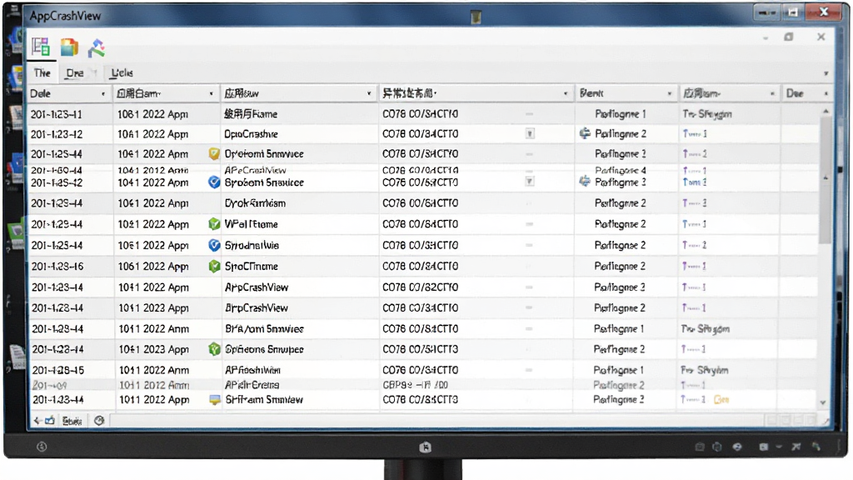
Task: Click the icon centered in the title bar
Action: tap(476, 17)
